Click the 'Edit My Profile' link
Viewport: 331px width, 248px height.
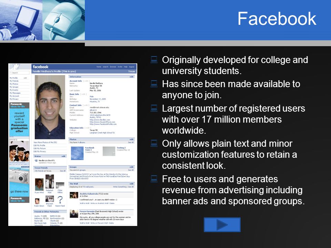click(39, 145)
